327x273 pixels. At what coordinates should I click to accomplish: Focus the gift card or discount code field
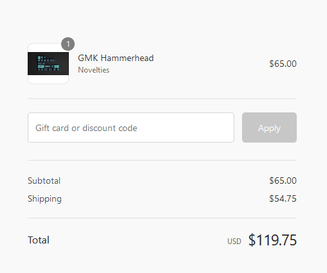tap(131, 128)
